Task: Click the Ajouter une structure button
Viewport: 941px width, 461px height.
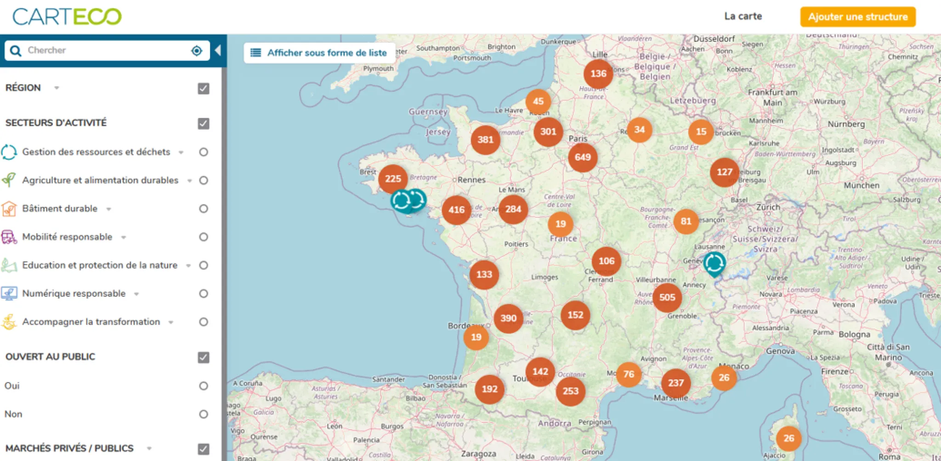Action: (x=857, y=17)
